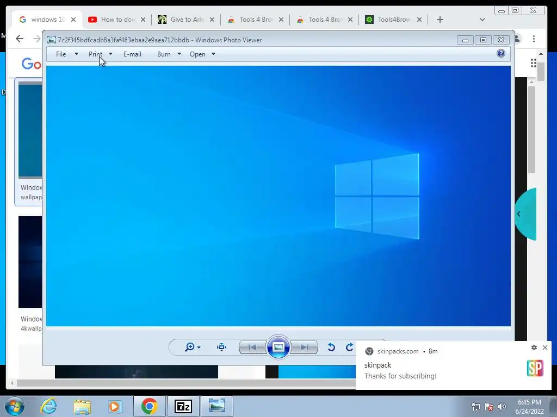Click Chrome back arrow button
This screenshot has height=417, width=557.
point(20,39)
